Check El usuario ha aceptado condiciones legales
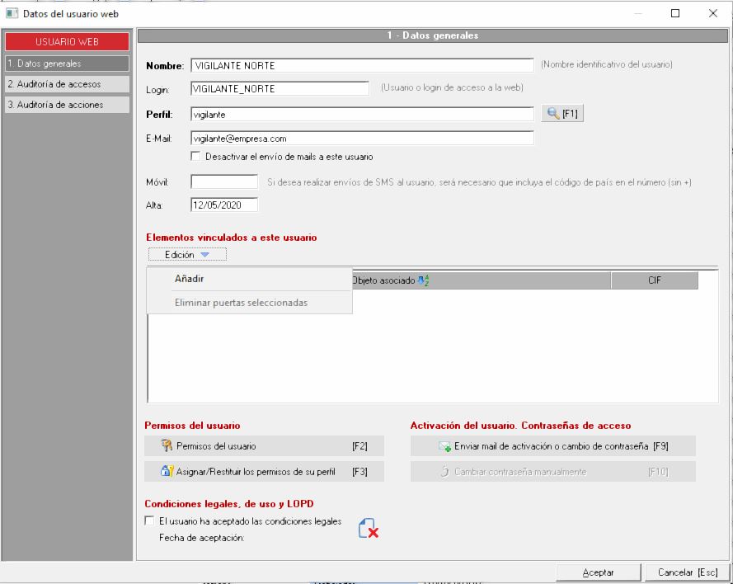733x584 pixels. [x=149, y=520]
